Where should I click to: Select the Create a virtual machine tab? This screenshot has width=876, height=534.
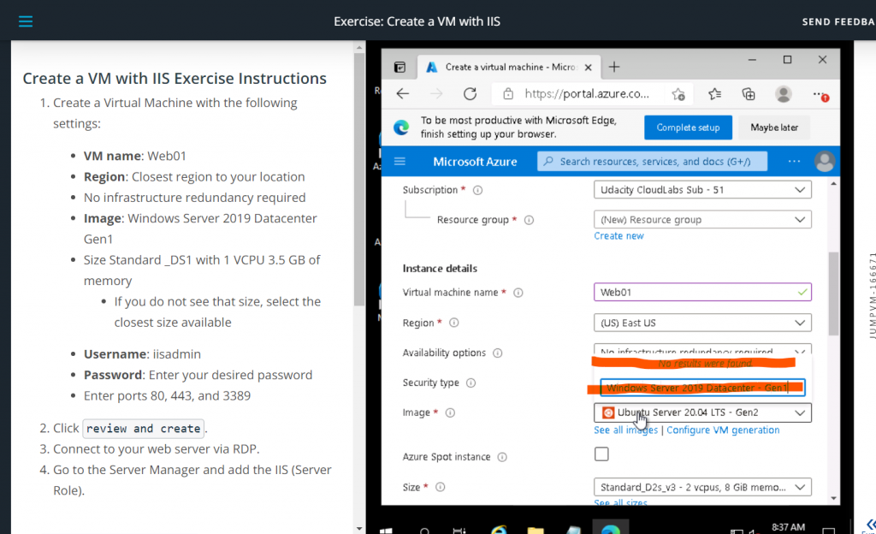510,67
